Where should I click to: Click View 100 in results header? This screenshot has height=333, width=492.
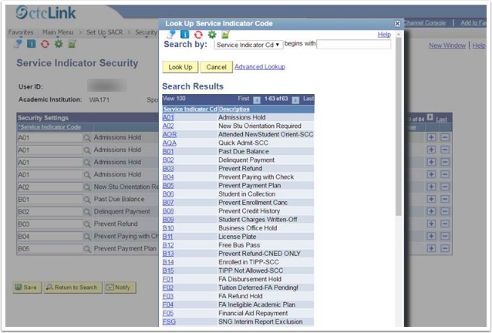(x=174, y=99)
